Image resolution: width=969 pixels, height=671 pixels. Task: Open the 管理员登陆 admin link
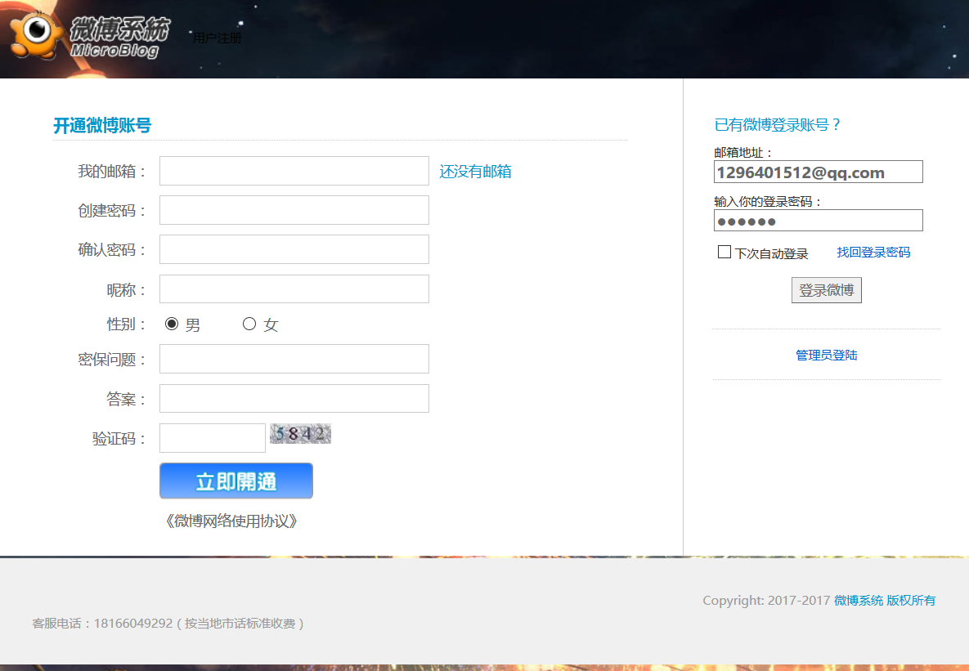826,356
